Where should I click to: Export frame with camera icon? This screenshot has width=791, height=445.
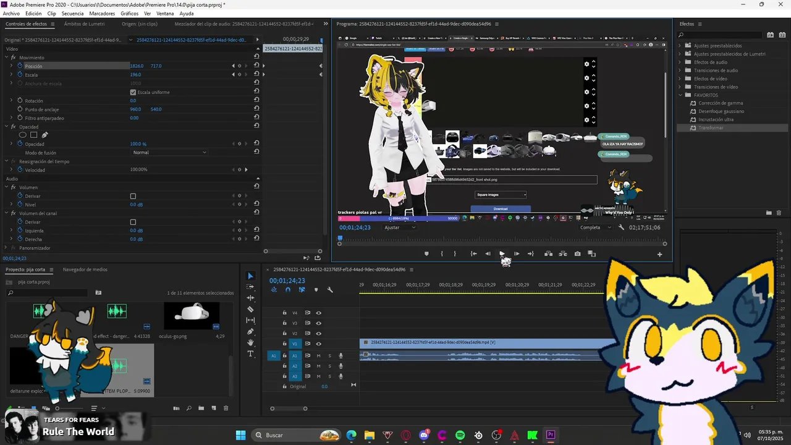coord(577,253)
